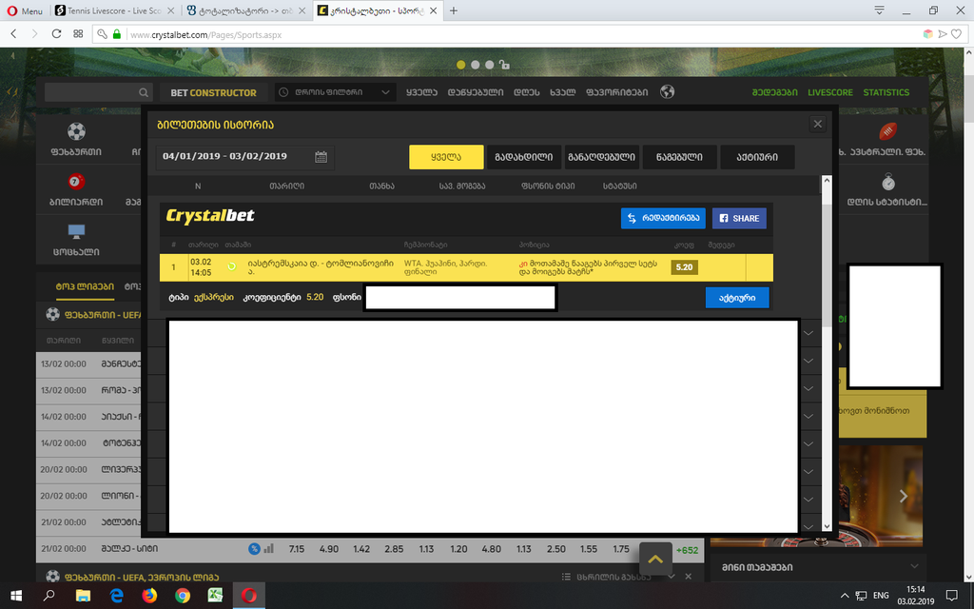Close the ბილეთების ისტორია dialog
Screen dimensions: 974x609
click(x=817, y=125)
